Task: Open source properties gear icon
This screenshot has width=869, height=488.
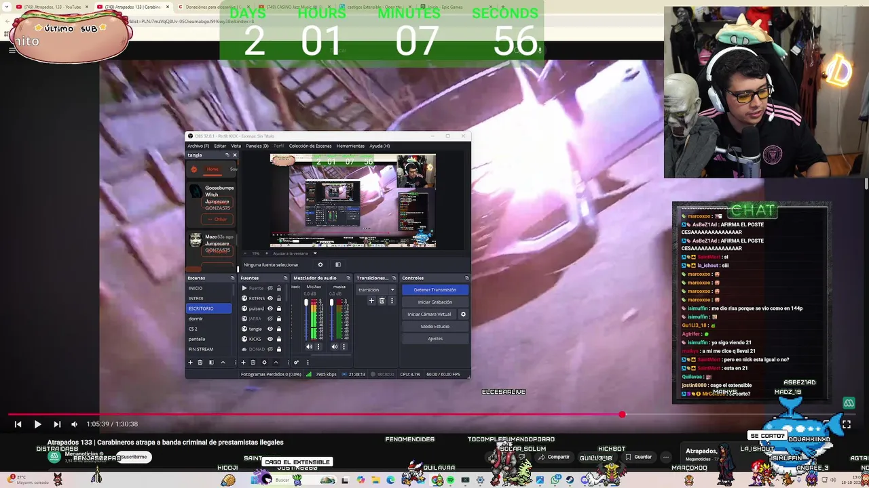Action: [320, 265]
